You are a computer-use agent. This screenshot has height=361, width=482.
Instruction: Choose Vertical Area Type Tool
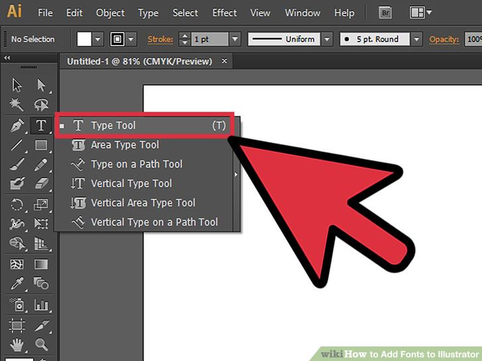tap(144, 202)
